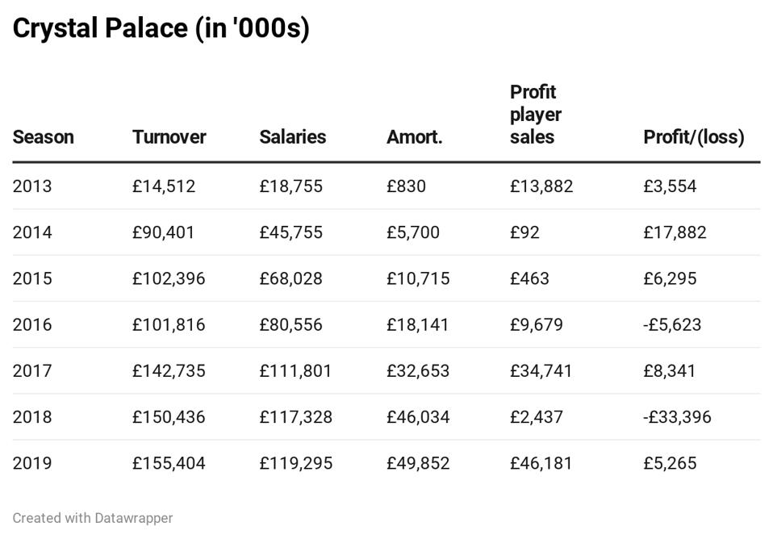Screen dimensions: 773x539
Task: Click the 2014 turnover value £90,401
Action: (164, 232)
